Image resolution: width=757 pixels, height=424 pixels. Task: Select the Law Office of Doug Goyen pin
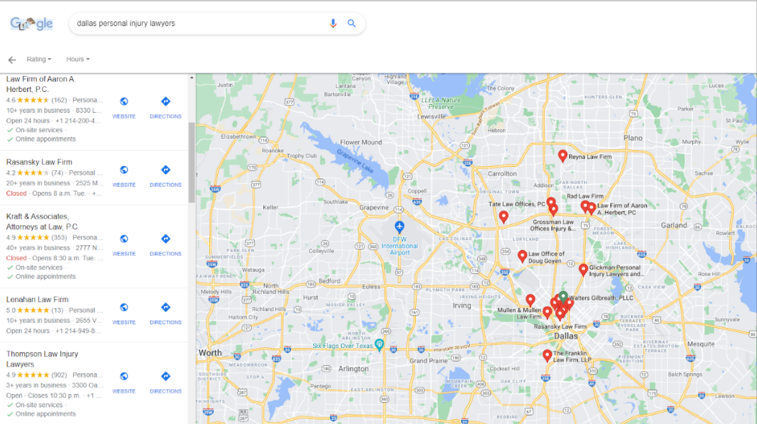tap(522, 255)
